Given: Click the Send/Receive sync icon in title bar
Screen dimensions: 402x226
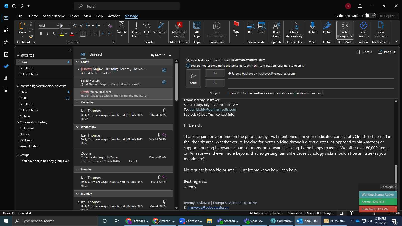Looking at the screenshot, I should click(14, 6).
